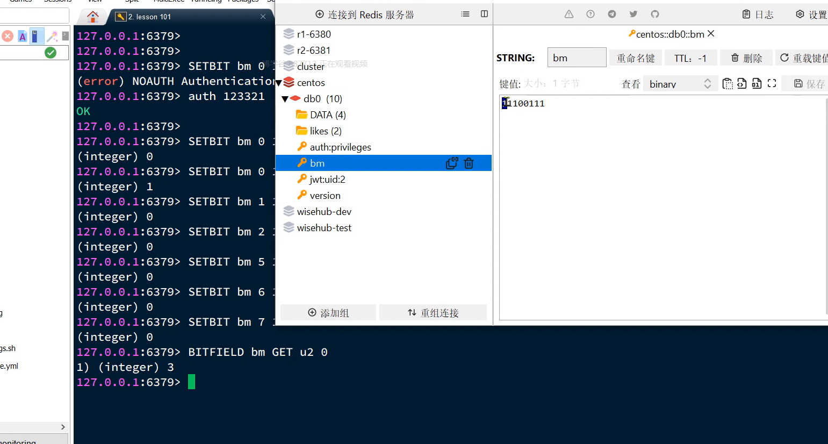
Task: Click the right arrow of sidebar horizontal scrollbar
Action: 63,427
